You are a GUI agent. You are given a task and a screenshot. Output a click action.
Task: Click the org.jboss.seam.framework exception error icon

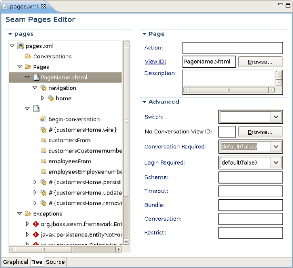click(x=36, y=224)
